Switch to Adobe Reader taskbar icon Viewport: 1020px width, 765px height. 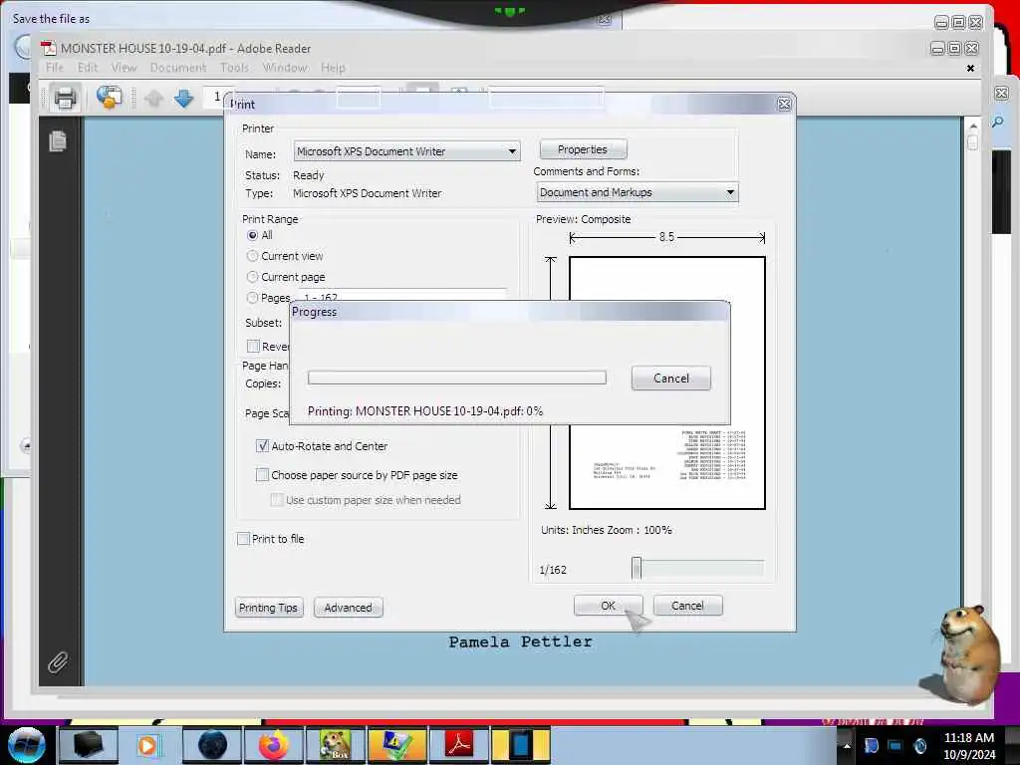458,745
